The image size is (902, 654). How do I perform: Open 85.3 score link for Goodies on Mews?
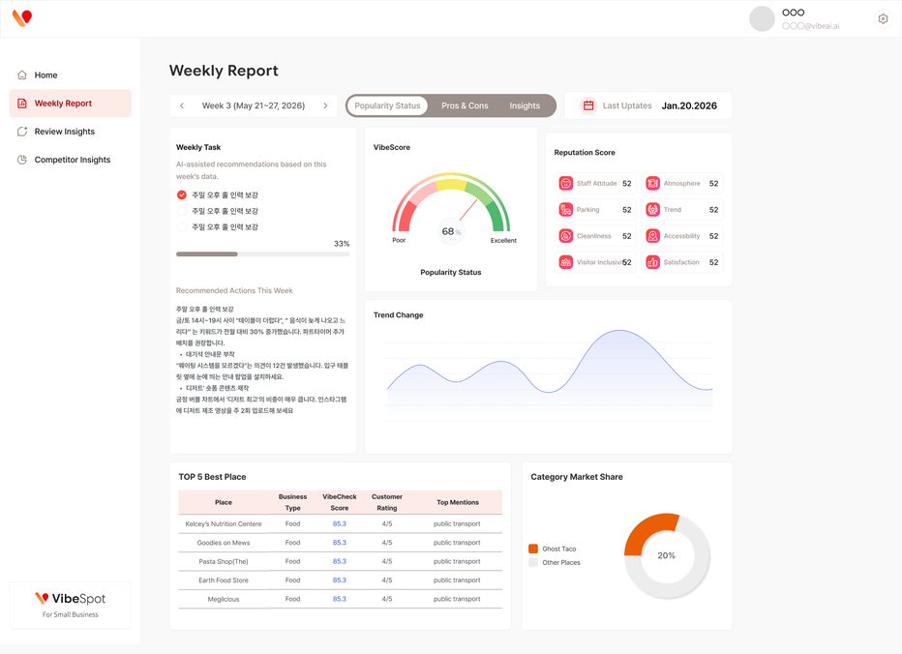pos(340,543)
